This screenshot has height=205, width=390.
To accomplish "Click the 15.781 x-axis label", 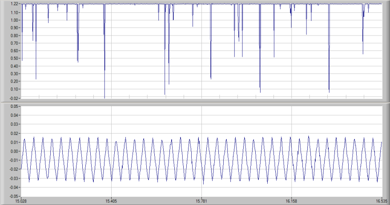I will (201, 201).
